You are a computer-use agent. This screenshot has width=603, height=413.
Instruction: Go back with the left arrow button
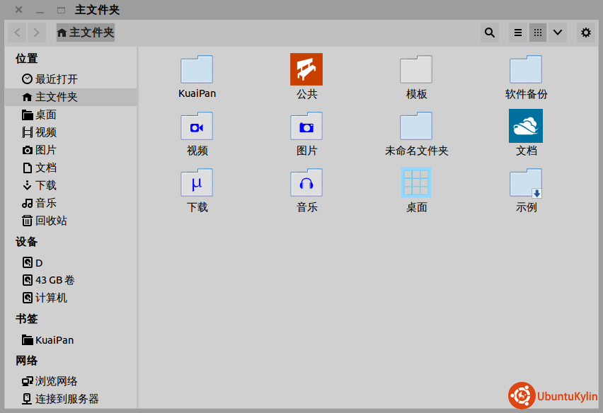[18, 33]
